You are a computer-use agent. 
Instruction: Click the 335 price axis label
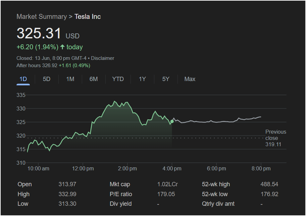(21, 95)
